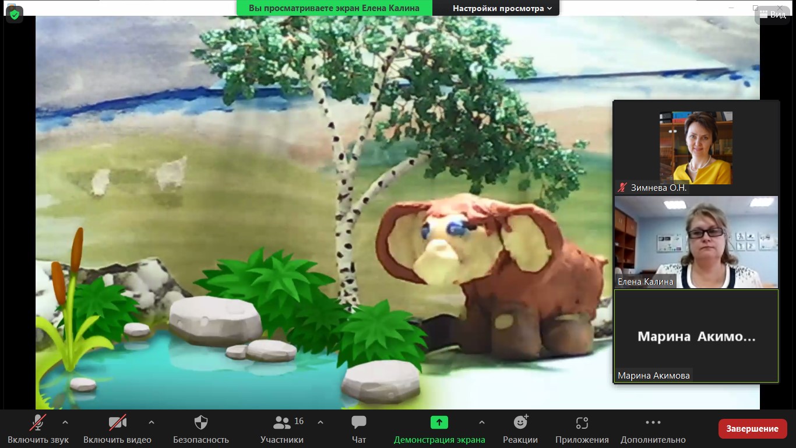Viewport: 796px width, 448px height.
Task: Open the Реакции reactions menu
Action: point(520,429)
